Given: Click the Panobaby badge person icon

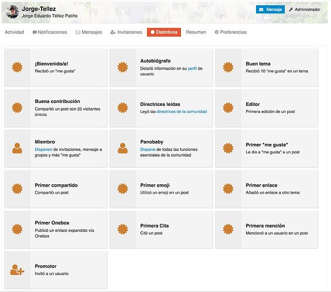Looking at the screenshot, I should point(122,148).
